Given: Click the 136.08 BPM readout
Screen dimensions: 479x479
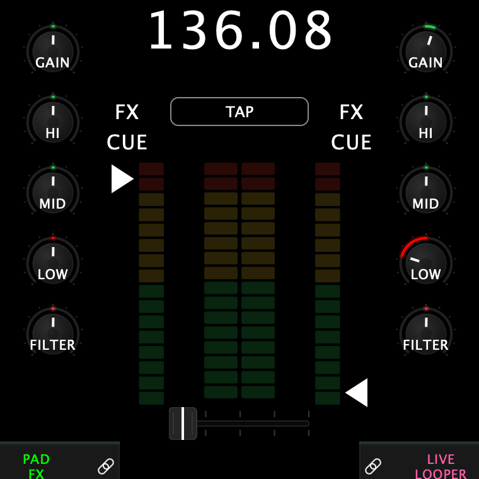Looking at the screenshot, I should (240, 30).
